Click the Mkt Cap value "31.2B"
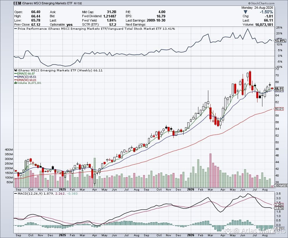The width and height of the screenshot is (288, 238). point(111,12)
